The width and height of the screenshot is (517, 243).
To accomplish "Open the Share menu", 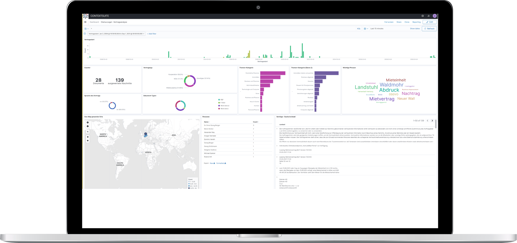I will 399,22.
